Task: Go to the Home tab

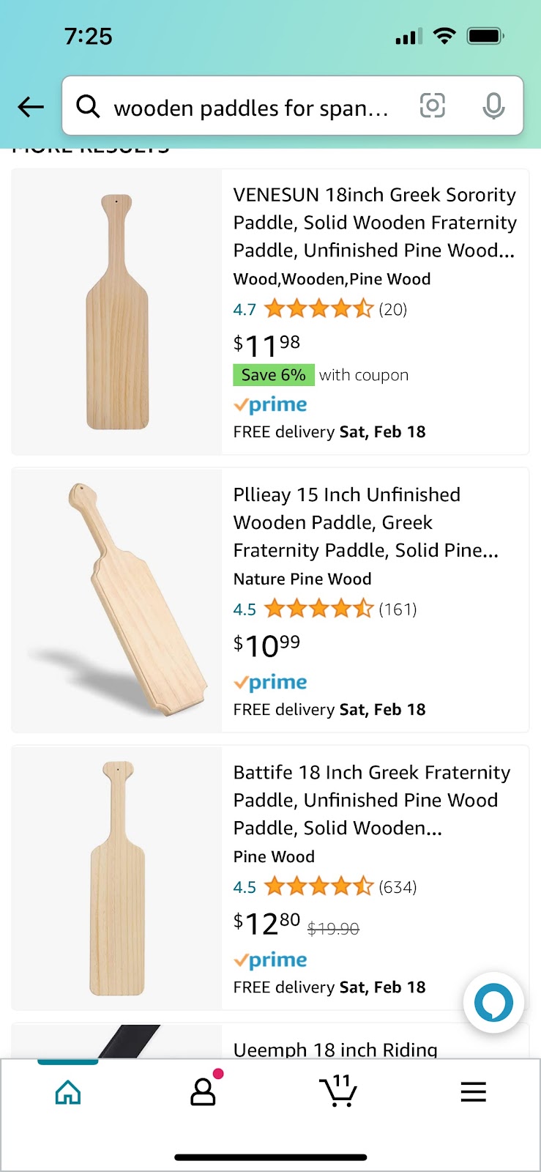Action: pyautogui.click(x=68, y=1092)
